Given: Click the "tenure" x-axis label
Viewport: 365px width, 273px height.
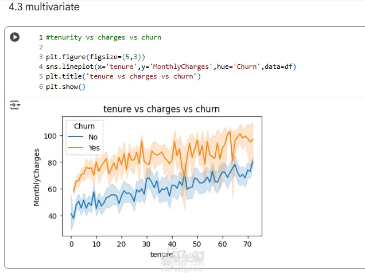Looking at the screenshot, I should click(x=161, y=253).
